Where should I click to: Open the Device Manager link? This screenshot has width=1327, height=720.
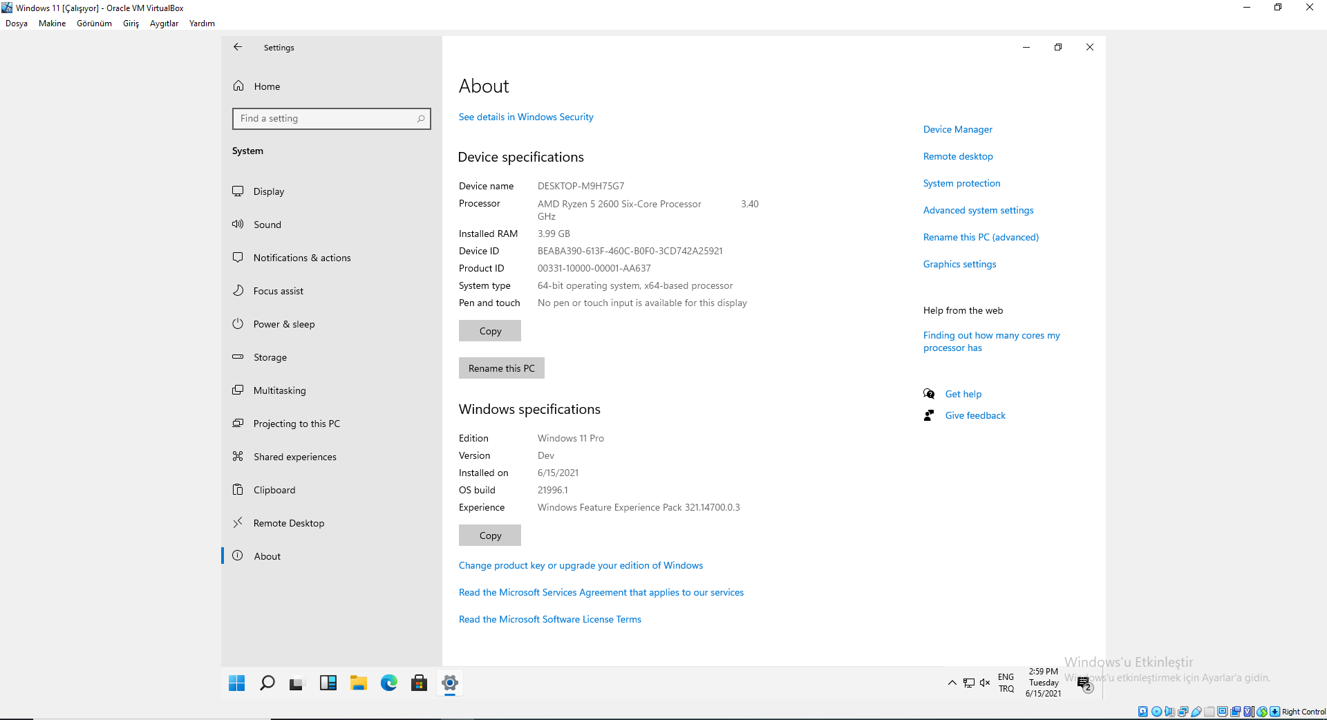coord(957,130)
